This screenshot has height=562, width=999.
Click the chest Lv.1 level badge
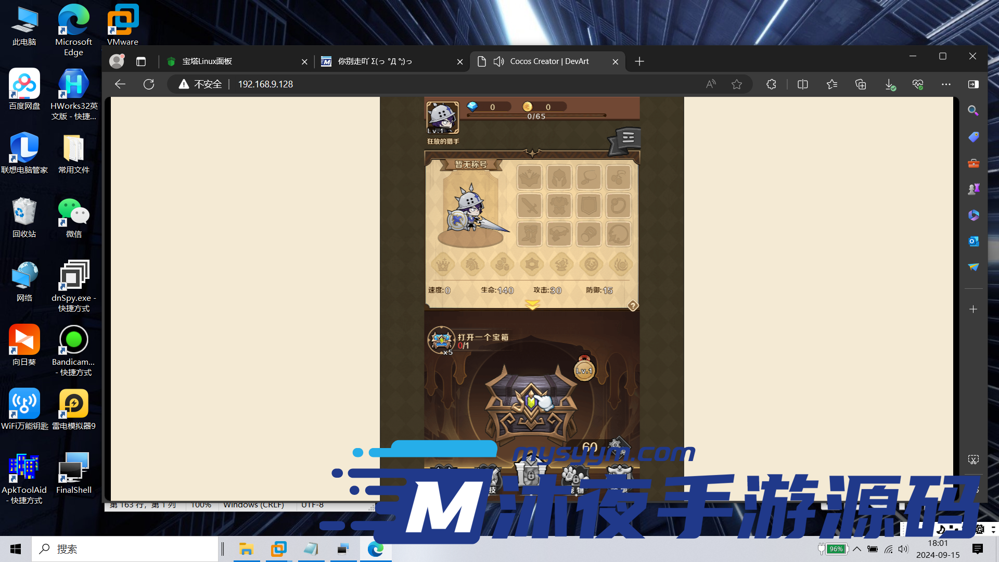(584, 371)
